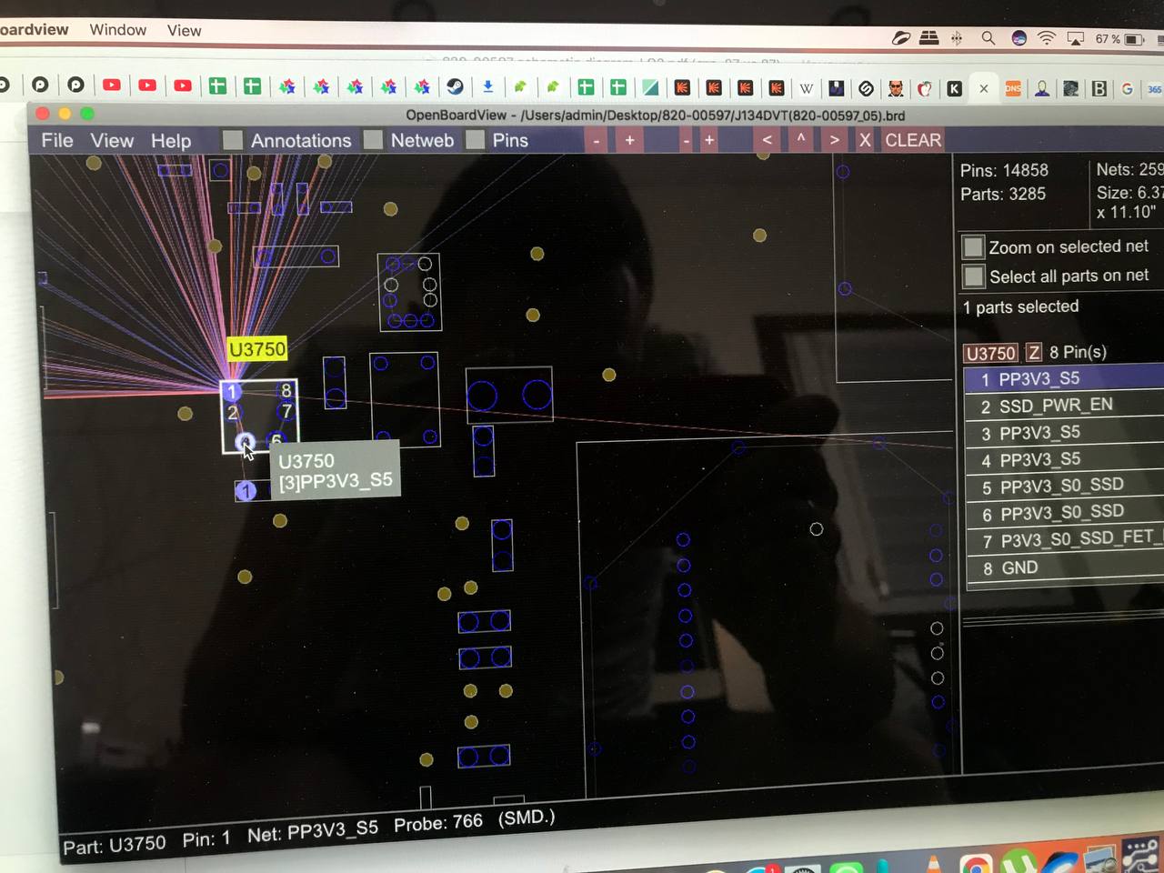1164x873 pixels.
Task: Switch to the Google G browser tab
Action: click(x=1128, y=88)
